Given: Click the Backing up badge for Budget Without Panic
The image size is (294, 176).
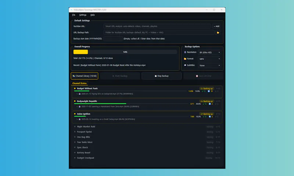Looking at the screenshot, I should [x=207, y=89].
